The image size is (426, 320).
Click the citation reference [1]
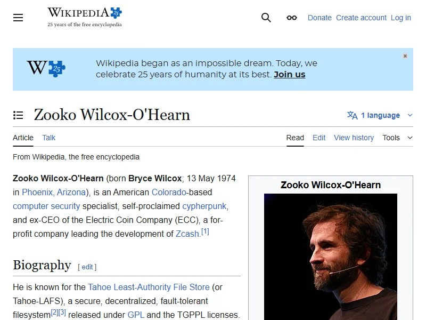pos(205,231)
